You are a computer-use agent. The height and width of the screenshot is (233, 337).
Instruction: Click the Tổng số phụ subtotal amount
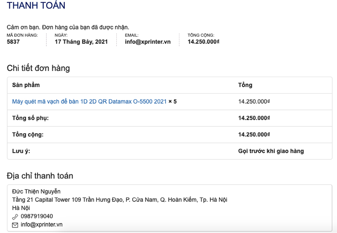tap(254, 118)
